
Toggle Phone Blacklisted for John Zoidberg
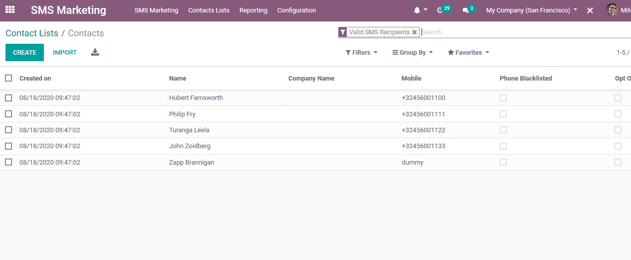click(x=503, y=146)
